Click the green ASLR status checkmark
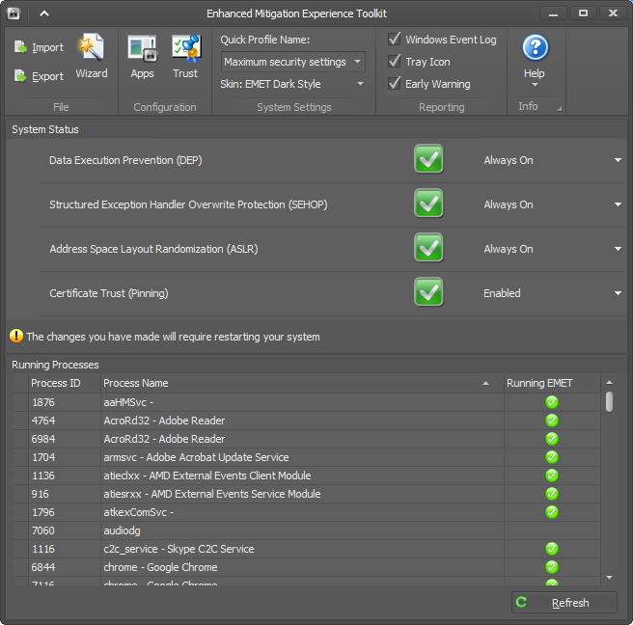This screenshot has width=633, height=625. point(428,248)
